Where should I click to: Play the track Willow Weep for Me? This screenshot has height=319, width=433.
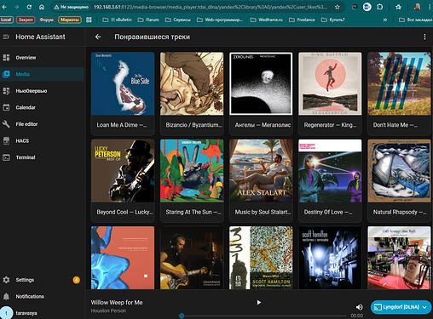click(259, 303)
